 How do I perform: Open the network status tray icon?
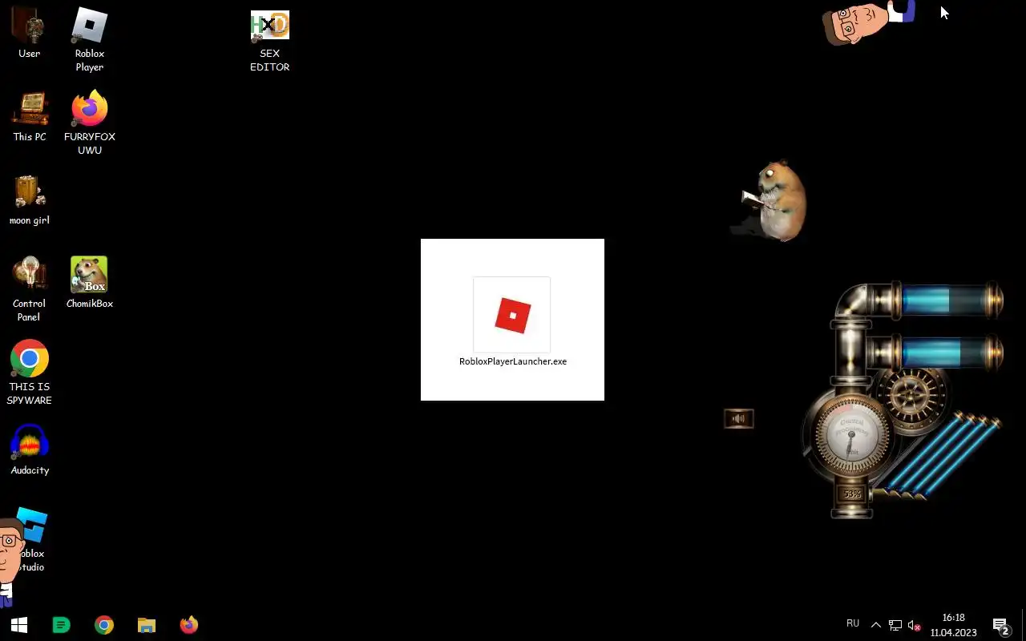(895, 625)
